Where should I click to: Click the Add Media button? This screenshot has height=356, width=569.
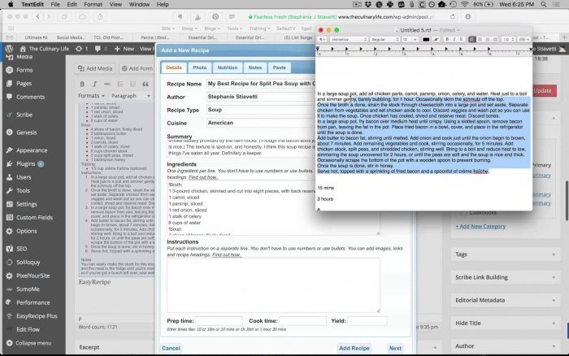tap(95, 68)
